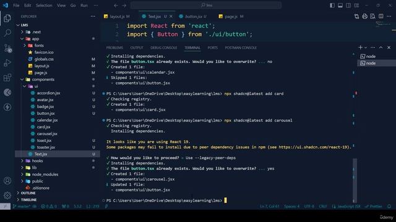Switch to the Problems panel tab
Screen dimensions: 396x222
(114, 47)
